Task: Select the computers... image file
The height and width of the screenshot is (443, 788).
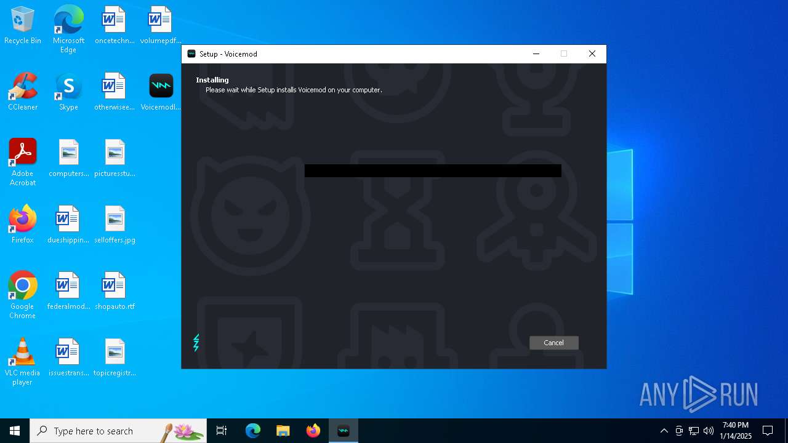Action: point(68,158)
